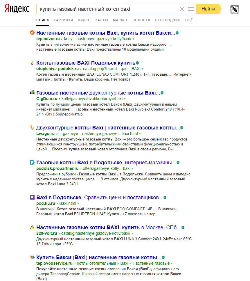Click the green verification badge on the first result
This screenshot has width=250, height=281.
(177, 33)
